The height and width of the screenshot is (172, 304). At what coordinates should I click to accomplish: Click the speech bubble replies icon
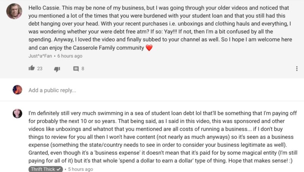[76, 69]
